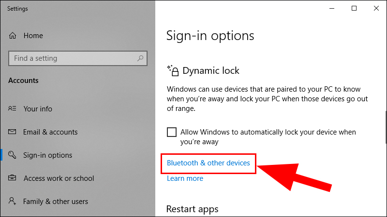Image resolution: width=387 pixels, height=217 pixels.
Task: Click the Sign-in options key icon
Action: click(x=12, y=155)
